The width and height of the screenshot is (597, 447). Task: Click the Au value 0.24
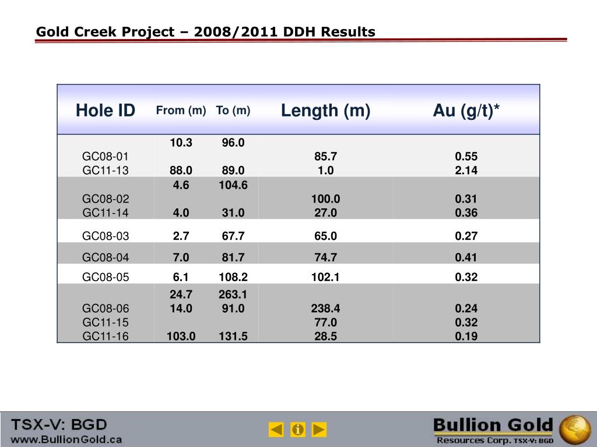[466, 308]
